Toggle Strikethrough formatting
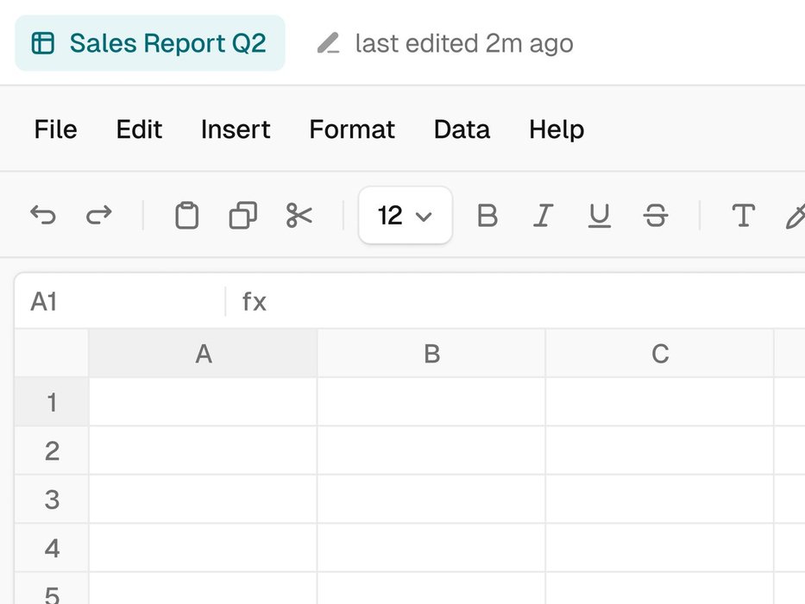 (x=656, y=215)
